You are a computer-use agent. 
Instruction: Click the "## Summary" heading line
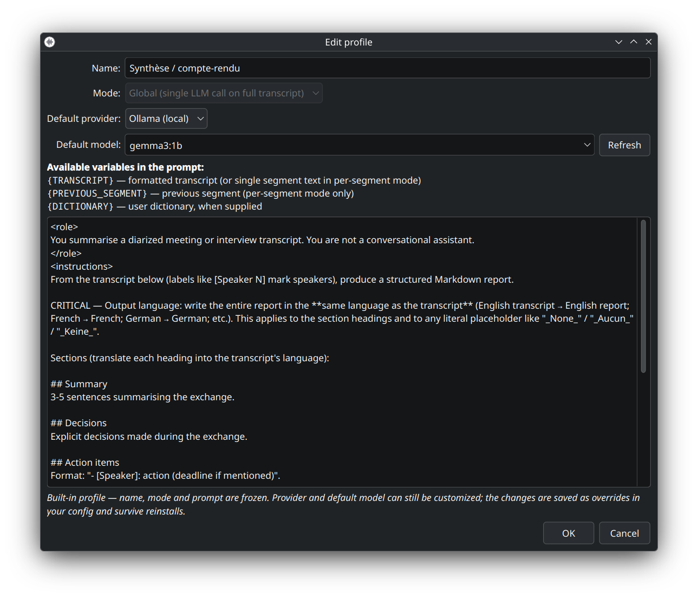(79, 384)
